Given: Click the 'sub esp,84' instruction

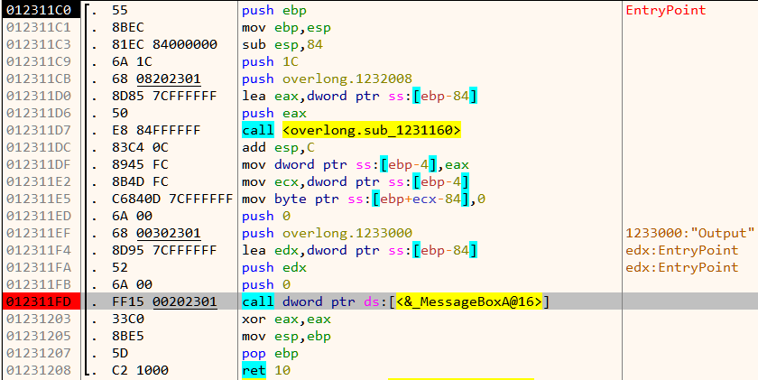Looking at the screenshot, I should point(282,44).
